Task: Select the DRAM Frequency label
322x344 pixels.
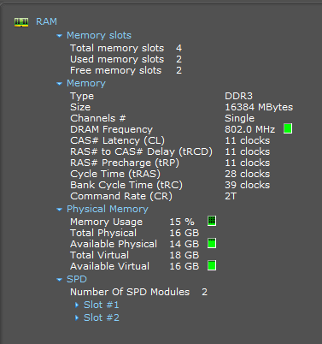Action: (x=111, y=129)
